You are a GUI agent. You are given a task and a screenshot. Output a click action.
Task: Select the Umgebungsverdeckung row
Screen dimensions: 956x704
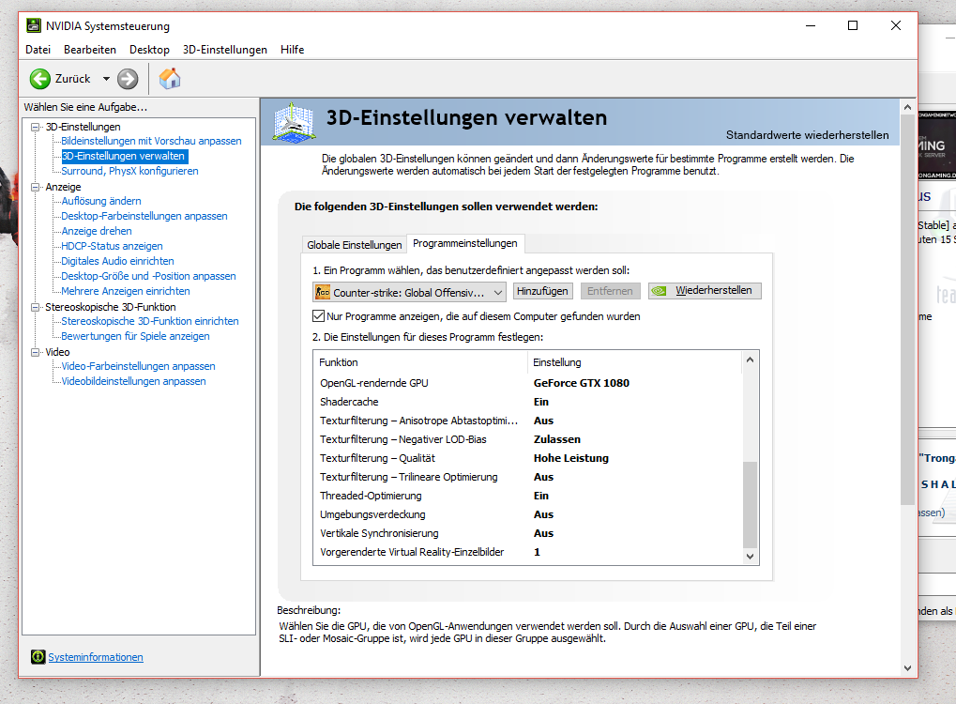tap(528, 515)
